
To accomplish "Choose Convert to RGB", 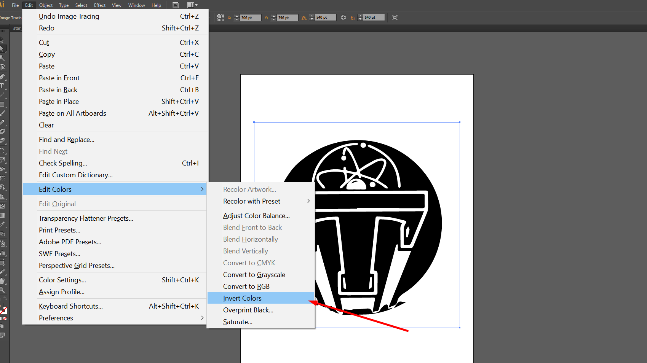I will (260, 286).
